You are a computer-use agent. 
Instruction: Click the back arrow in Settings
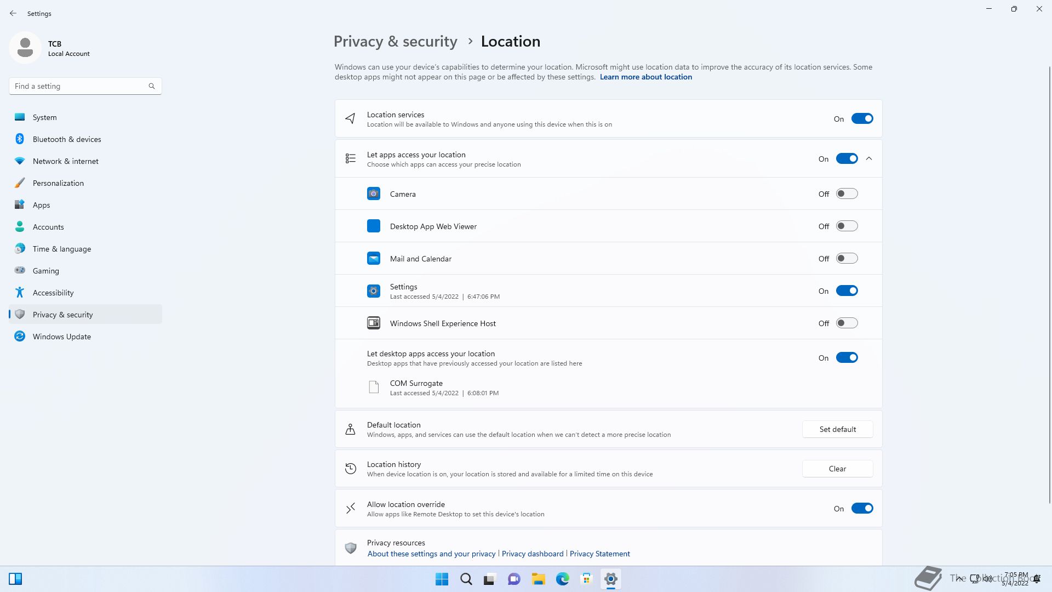tap(13, 13)
